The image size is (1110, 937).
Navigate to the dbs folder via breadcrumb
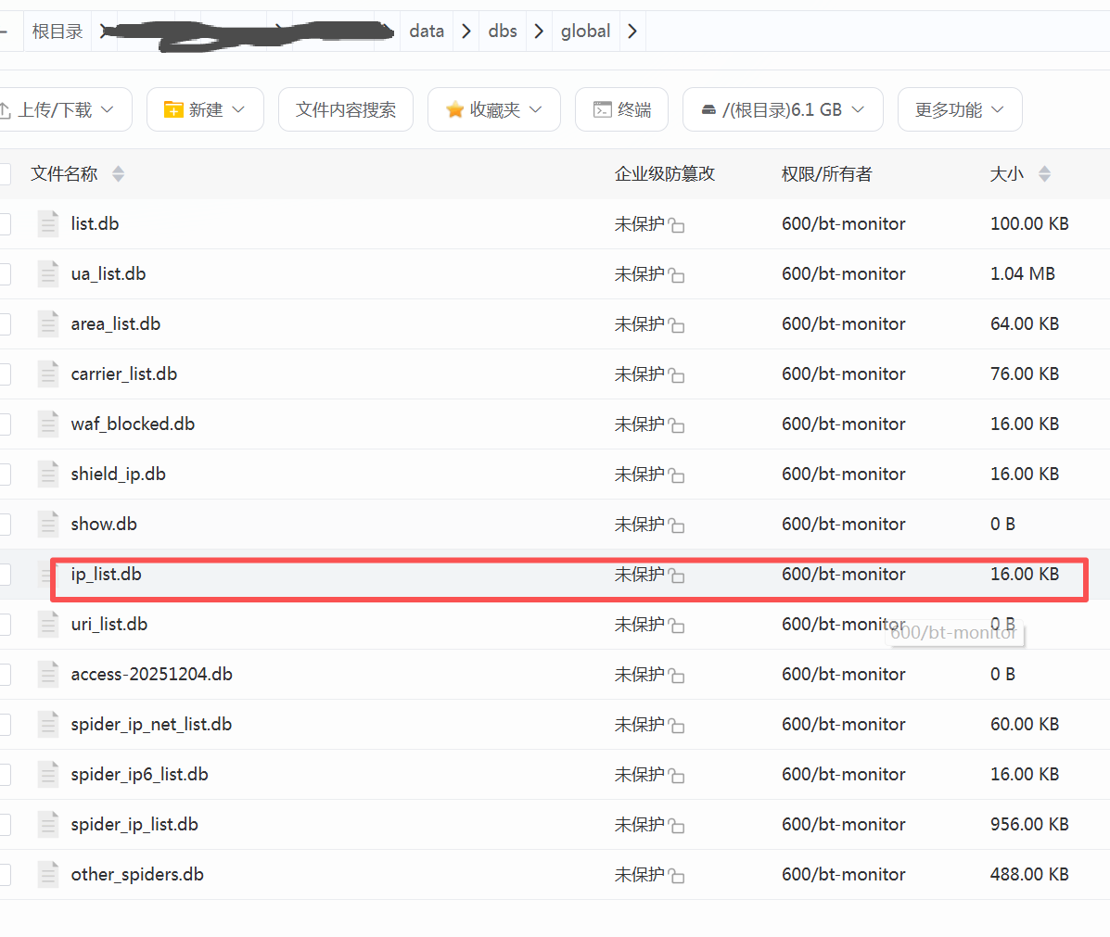pos(502,30)
